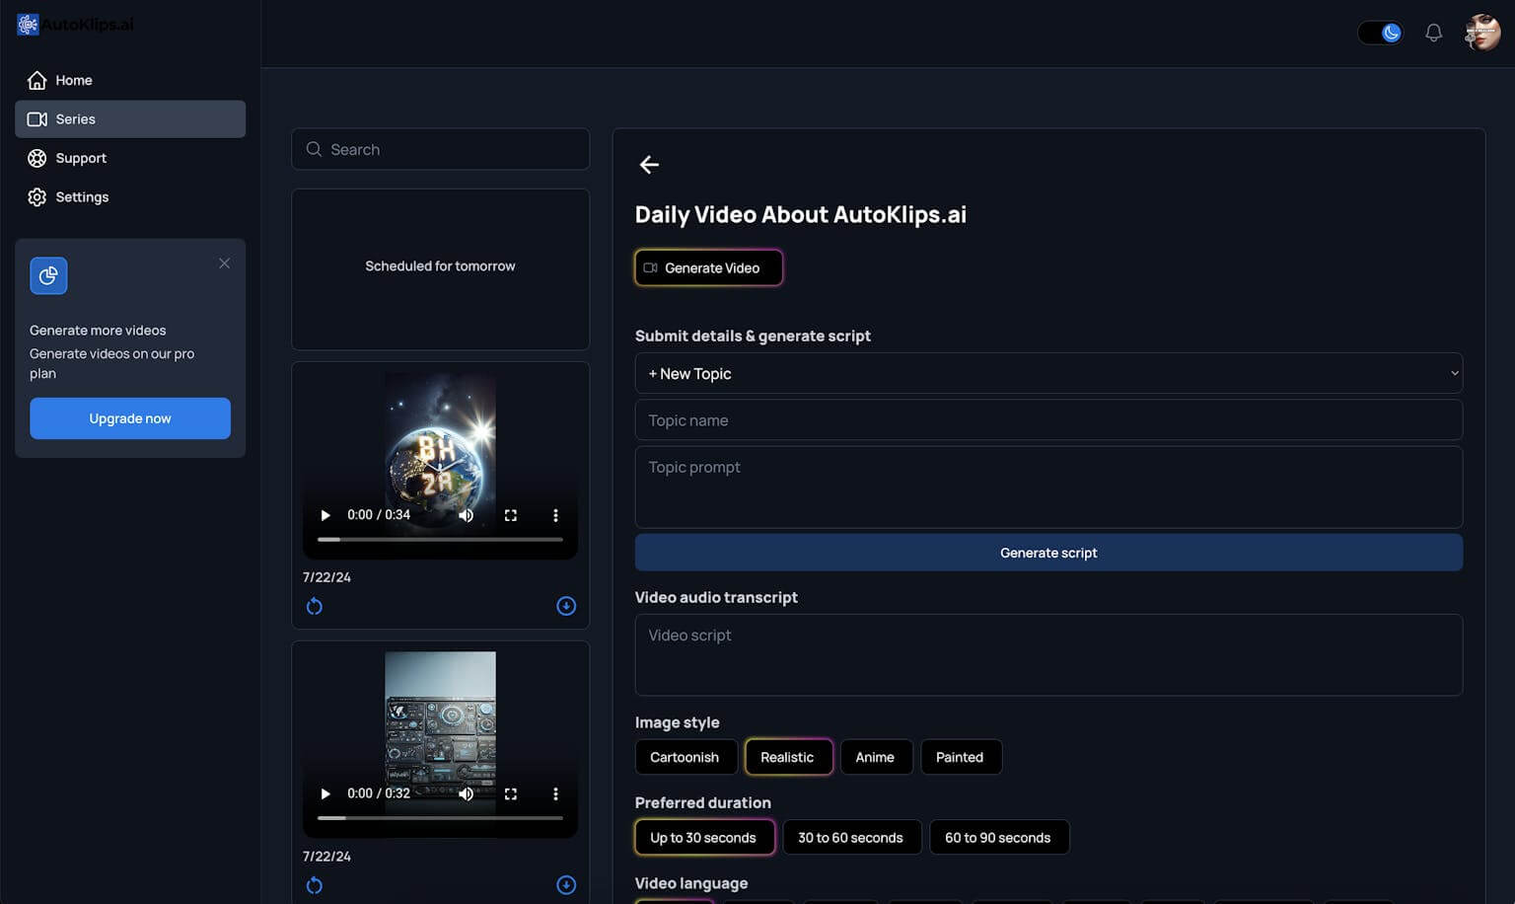This screenshot has height=904, width=1515.
Task: Open more options on 0:32 video
Action: point(555,793)
